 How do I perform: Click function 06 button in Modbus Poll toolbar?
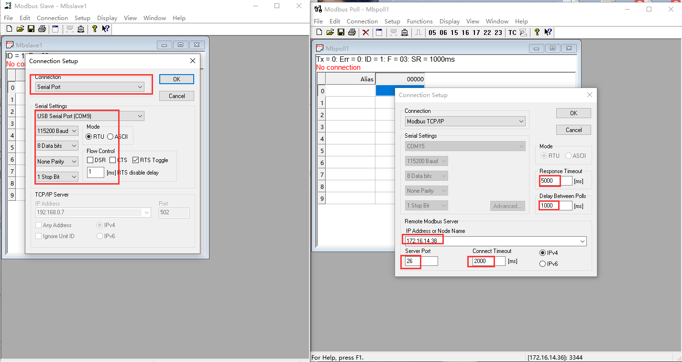pyautogui.click(x=443, y=33)
